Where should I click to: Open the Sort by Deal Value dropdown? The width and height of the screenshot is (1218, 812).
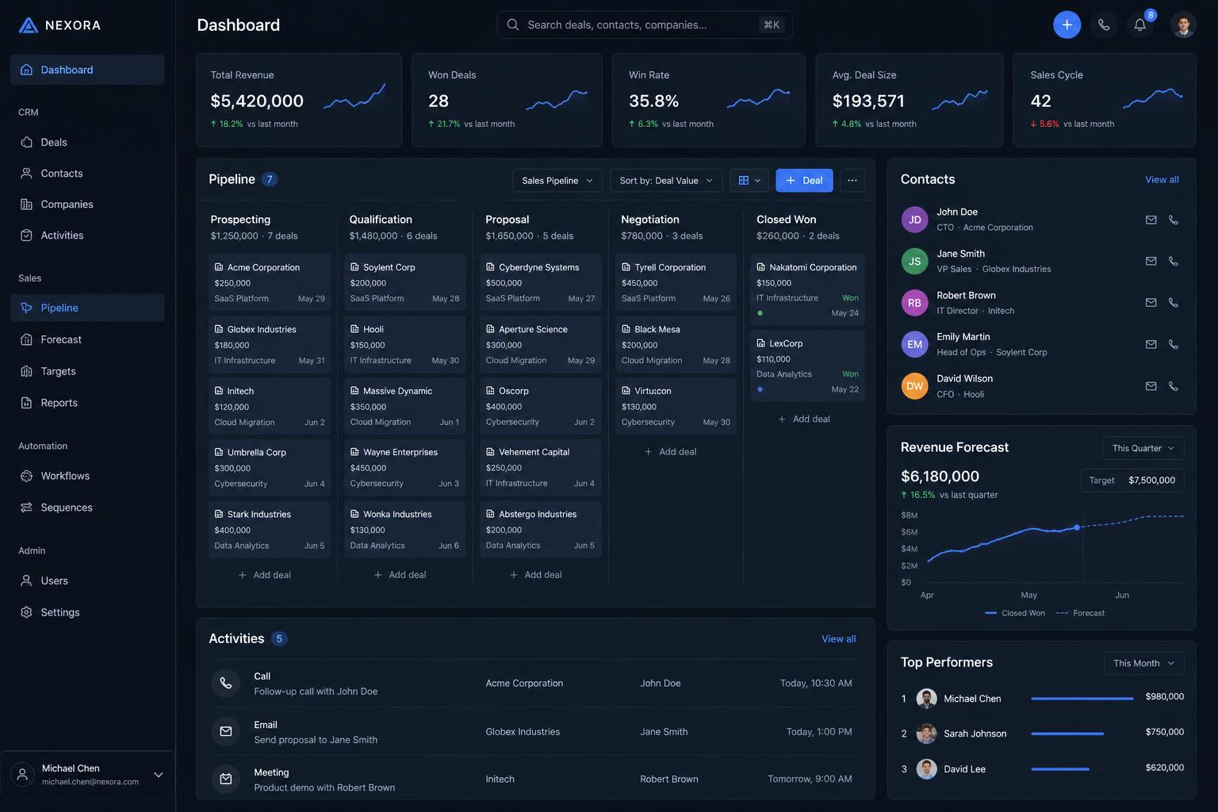pos(666,180)
